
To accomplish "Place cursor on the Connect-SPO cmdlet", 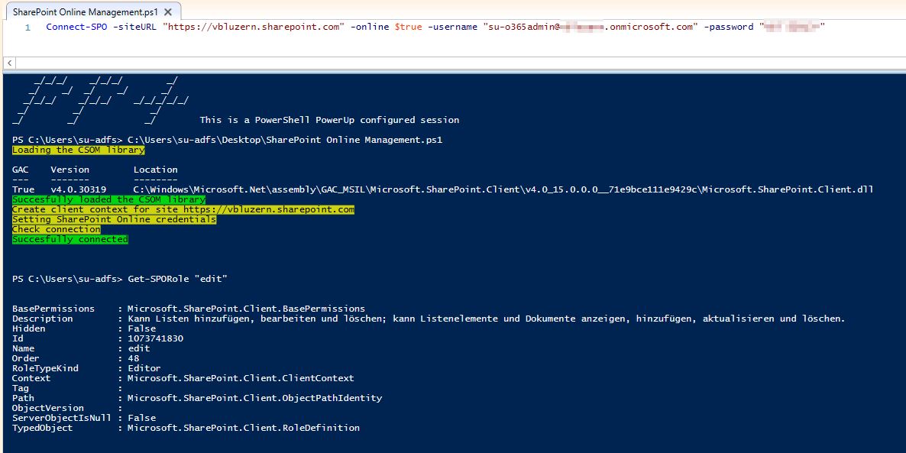I will tap(76, 28).
